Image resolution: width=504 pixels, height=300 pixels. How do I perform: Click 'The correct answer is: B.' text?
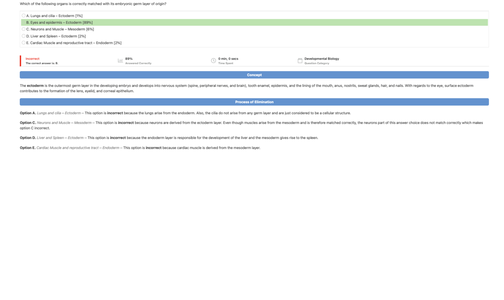pyautogui.click(x=42, y=63)
